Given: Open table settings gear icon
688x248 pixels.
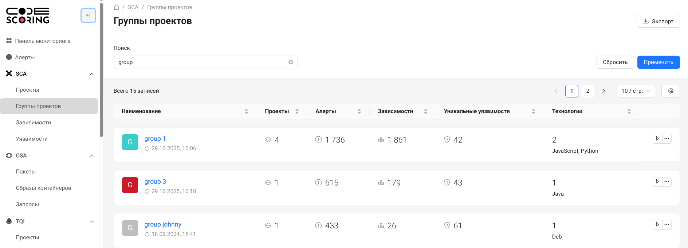Looking at the screenshot, I should click(671, 91).
